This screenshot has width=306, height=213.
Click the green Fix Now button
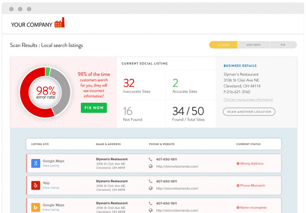94,108
